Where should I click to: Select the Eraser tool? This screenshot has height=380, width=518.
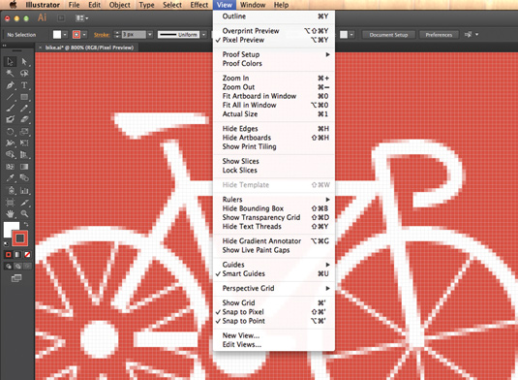click(x=24, y=119)
